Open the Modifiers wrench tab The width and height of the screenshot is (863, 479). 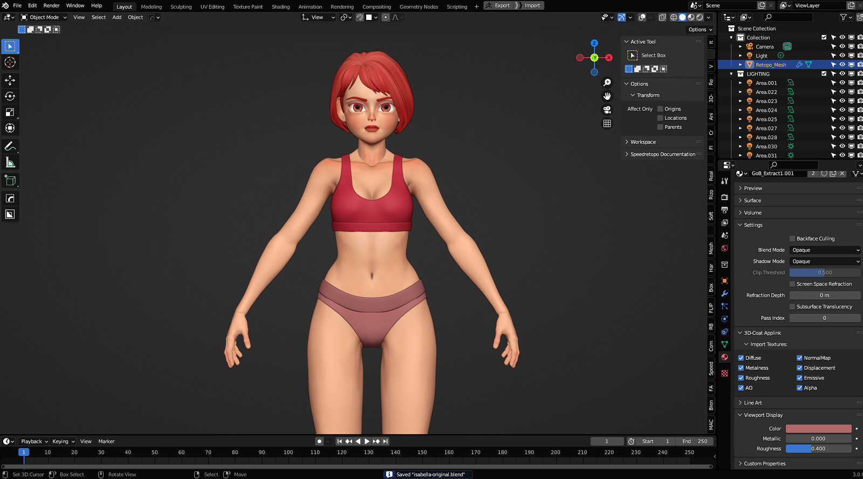[x=724, y=293]
